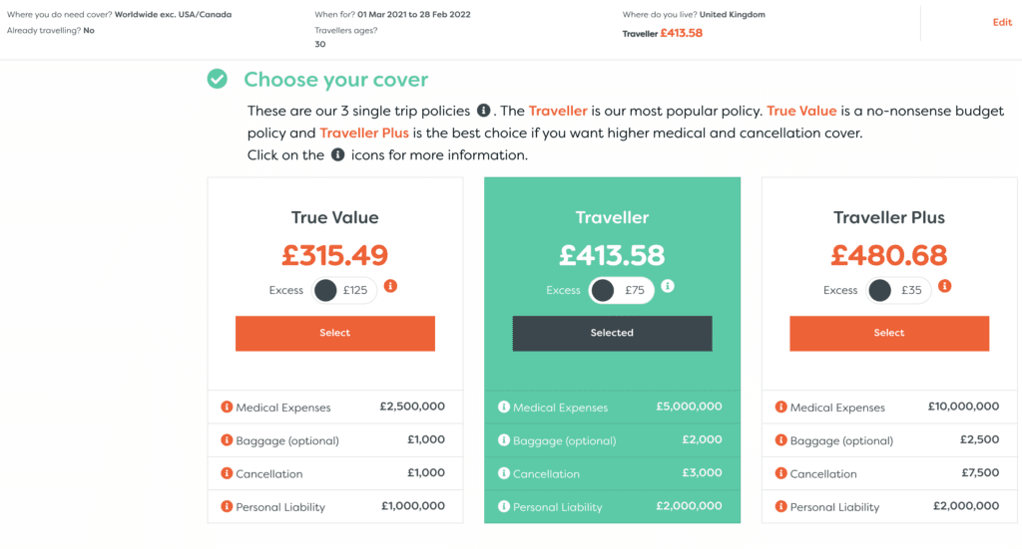Click Edit to change trip details
1022x549 pixels.
point(1001,22)
